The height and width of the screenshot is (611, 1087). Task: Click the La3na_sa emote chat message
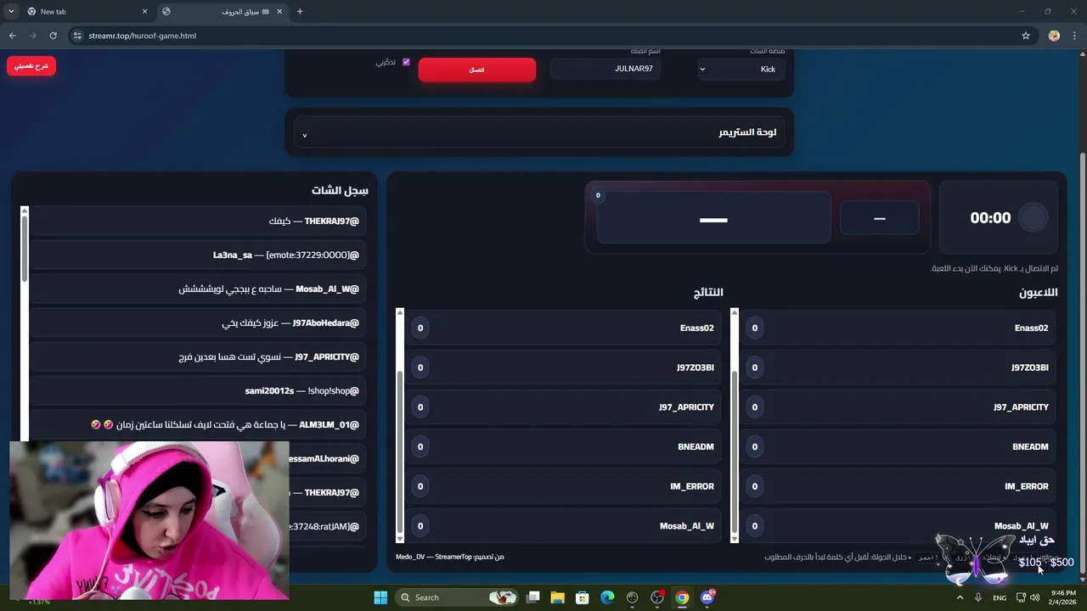pyautogui.click(x=198, y=255)
